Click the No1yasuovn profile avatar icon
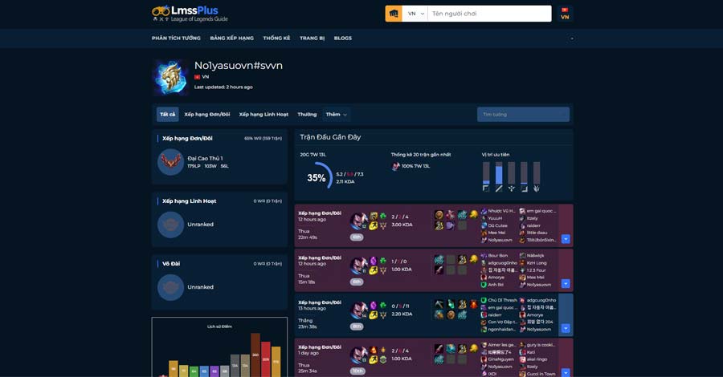The width and height of the screenshot is (723, 377). (170, 77)
